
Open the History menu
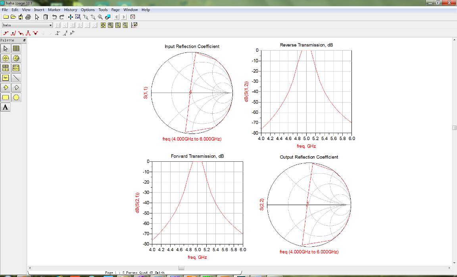(x=71, y=10)
